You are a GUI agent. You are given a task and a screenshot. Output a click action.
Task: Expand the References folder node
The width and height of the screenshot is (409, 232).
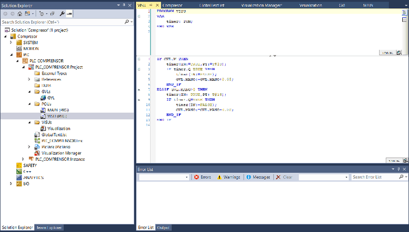[29, 79]
